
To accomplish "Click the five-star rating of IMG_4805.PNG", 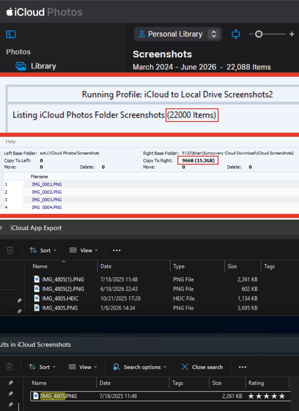I will pos(266,396).
